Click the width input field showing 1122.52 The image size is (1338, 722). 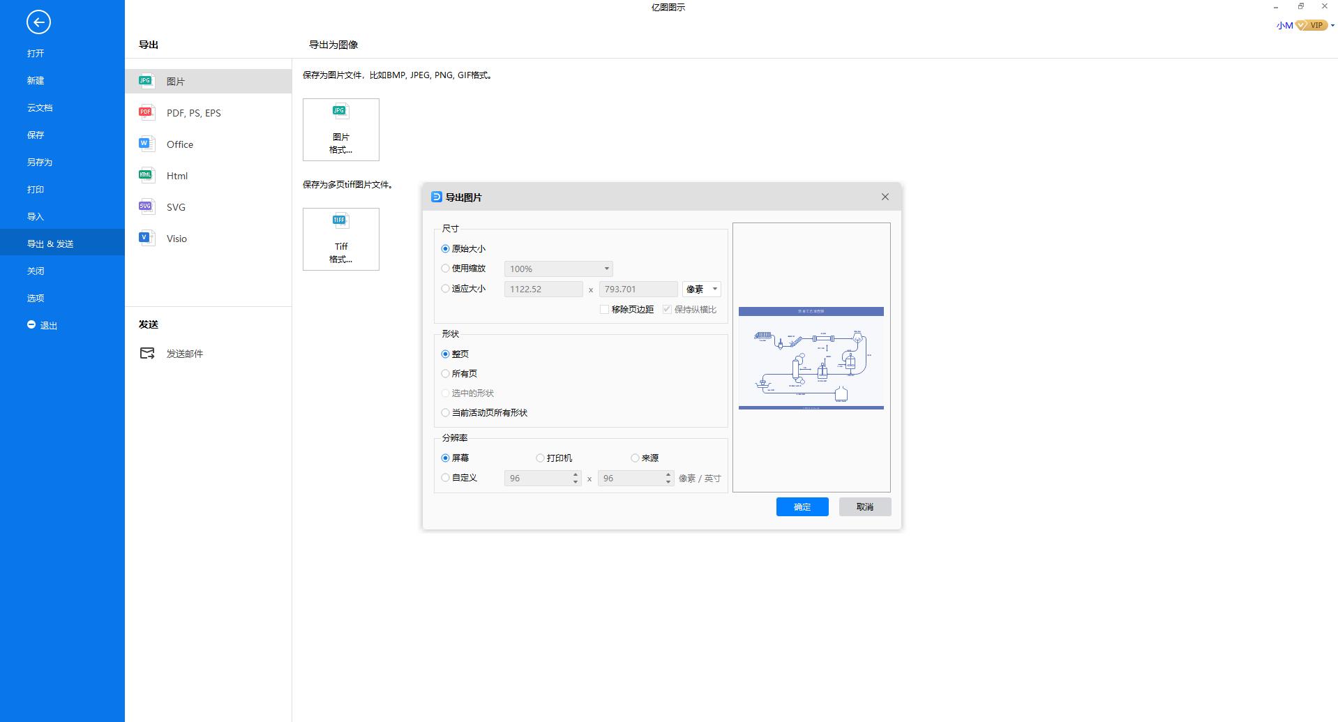[543, 289]
